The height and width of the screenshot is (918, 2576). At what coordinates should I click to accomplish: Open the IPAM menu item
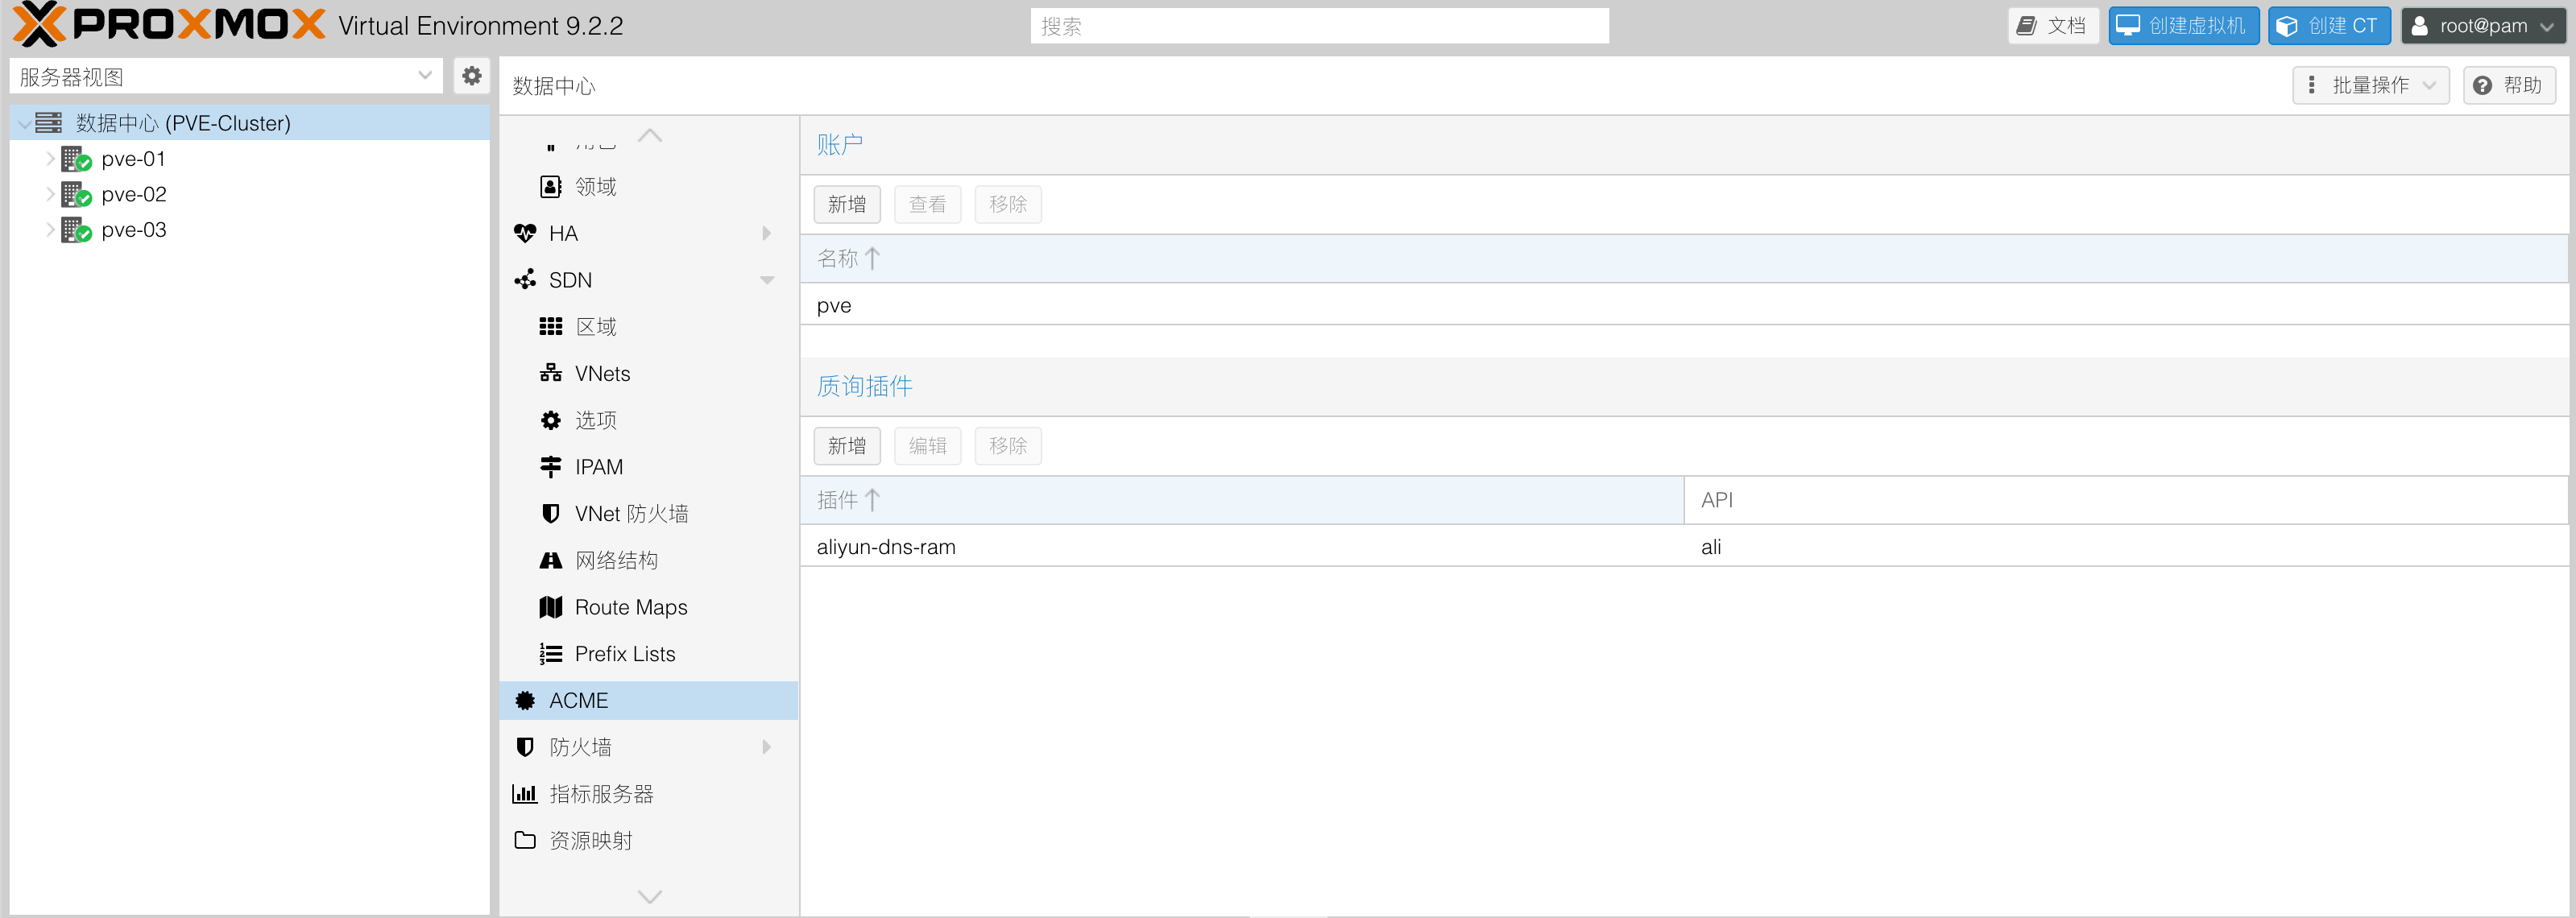[649, 467]
